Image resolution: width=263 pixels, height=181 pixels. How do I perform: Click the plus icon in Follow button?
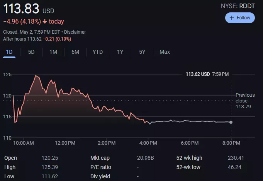[231, 18]
